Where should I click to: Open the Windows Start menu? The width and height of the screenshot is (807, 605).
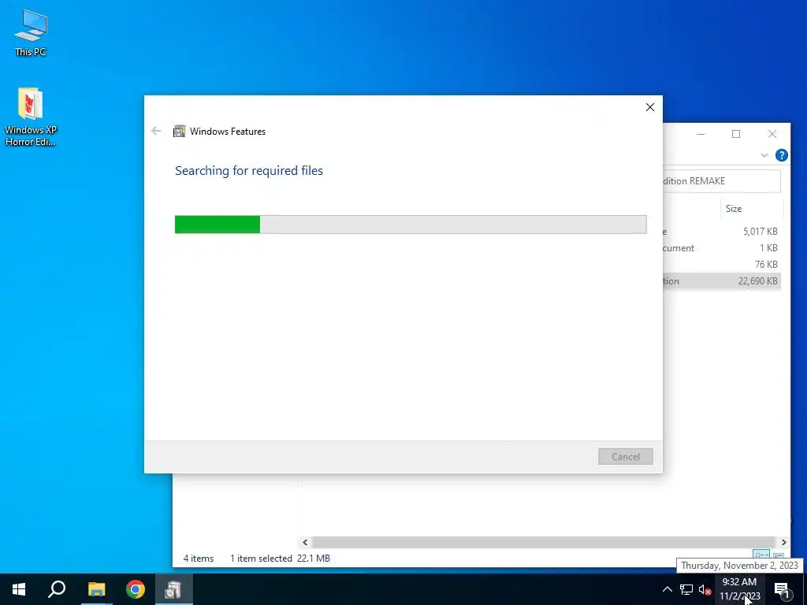click(19, 589)
